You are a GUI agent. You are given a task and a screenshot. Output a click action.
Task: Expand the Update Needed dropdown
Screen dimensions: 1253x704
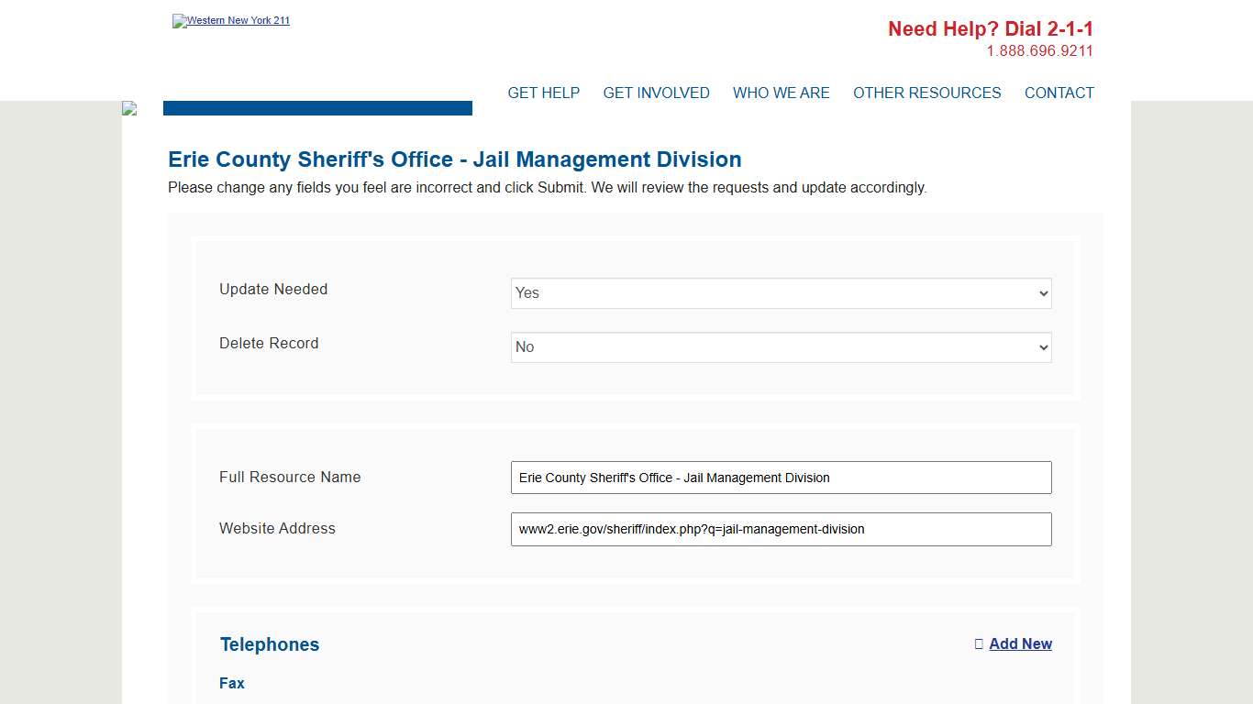(x=781, y=293)
